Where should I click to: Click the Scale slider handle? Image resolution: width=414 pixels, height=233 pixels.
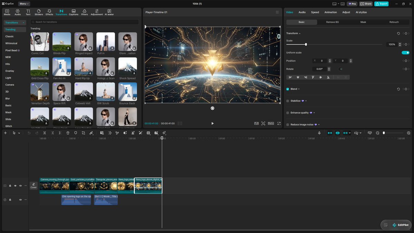point(306,45)
